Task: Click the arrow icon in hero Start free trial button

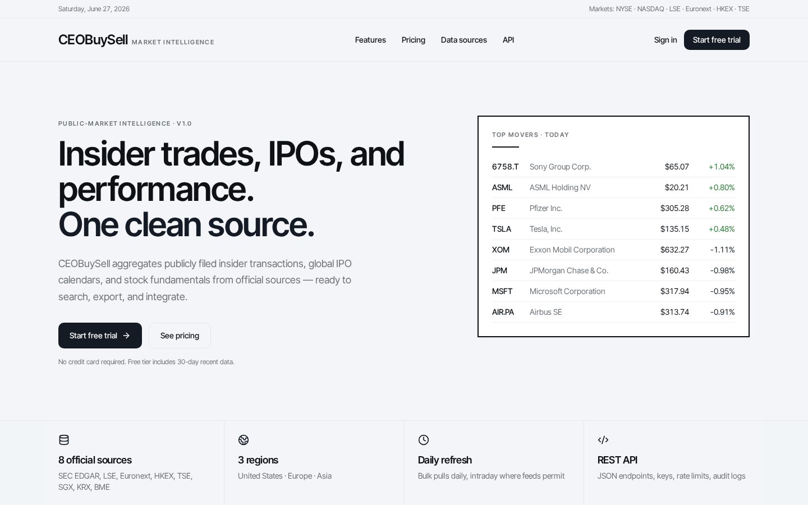Action: point(126,336)
